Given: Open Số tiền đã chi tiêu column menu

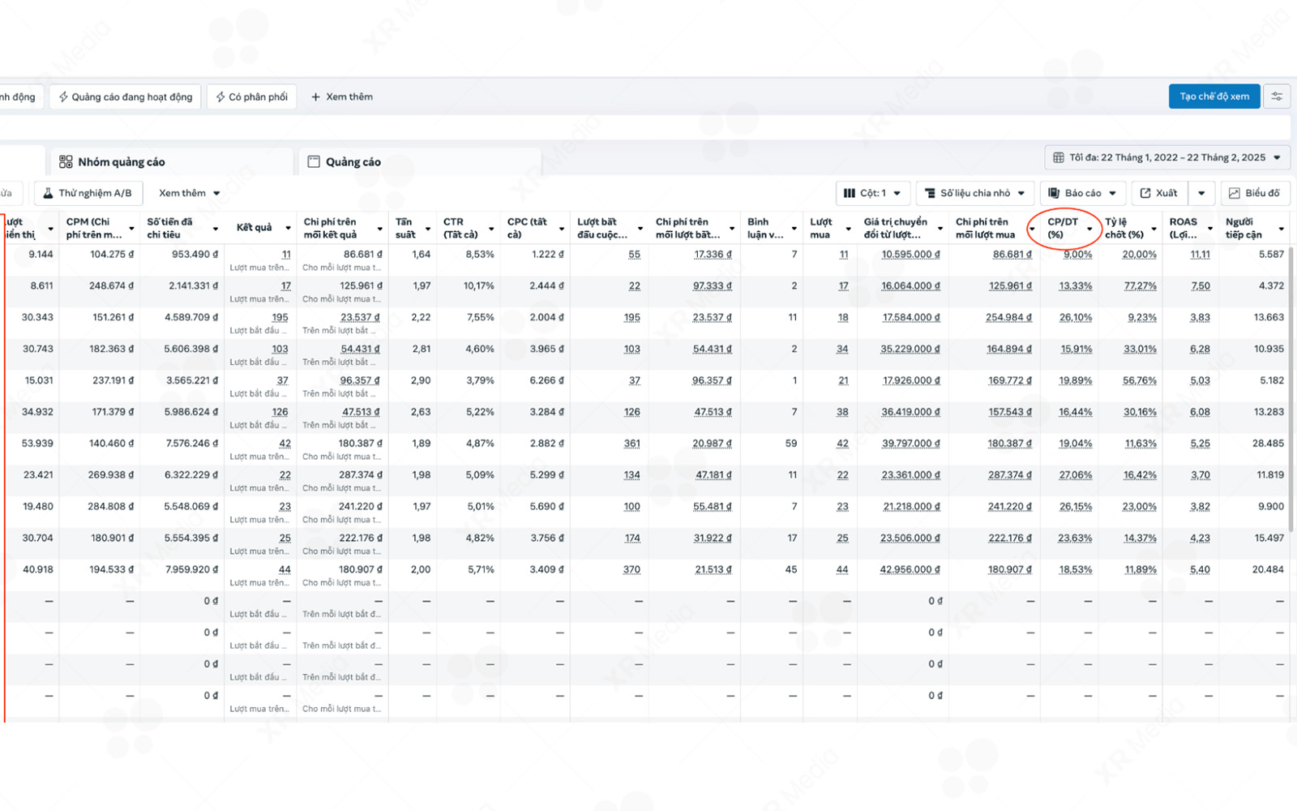Looking at the screenshot, I should (x=215, y=229).
